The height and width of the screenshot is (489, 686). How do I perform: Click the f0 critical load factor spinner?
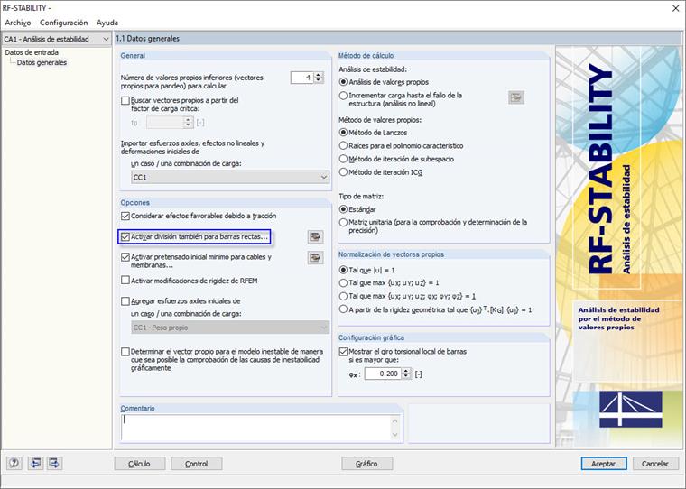[188, 123]
